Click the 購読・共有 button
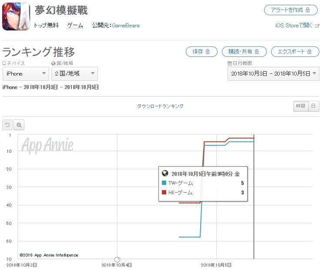Image resolution: width=322 pixels, height=270 pixels. pyautogui.click(x=244, y=52)
